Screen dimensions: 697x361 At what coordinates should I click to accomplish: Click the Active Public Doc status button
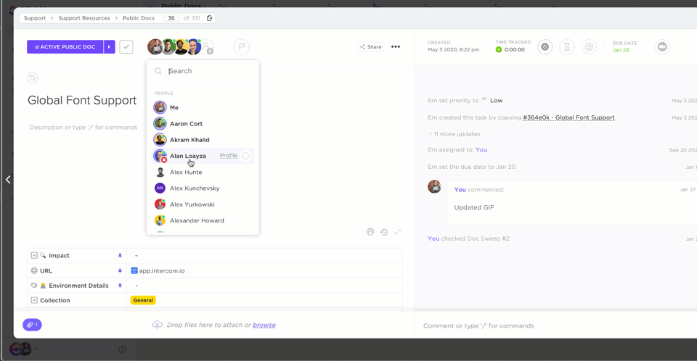click(65, 46)
